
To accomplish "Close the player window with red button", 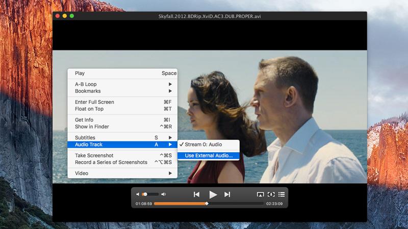I will 58,16.
